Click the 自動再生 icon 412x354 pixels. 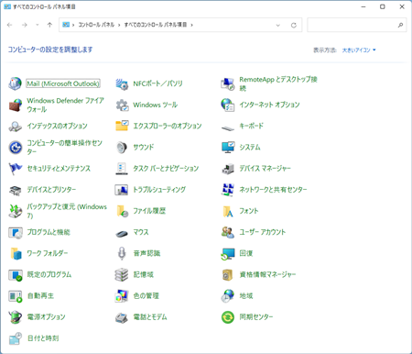[x=15, y=296]
